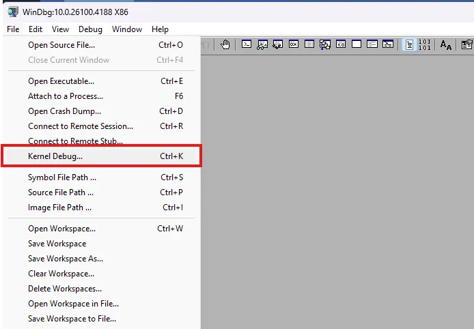Open the Call Stack window toolbar icon
Viewport: 474px width, 329px height.
click(325, 44)
